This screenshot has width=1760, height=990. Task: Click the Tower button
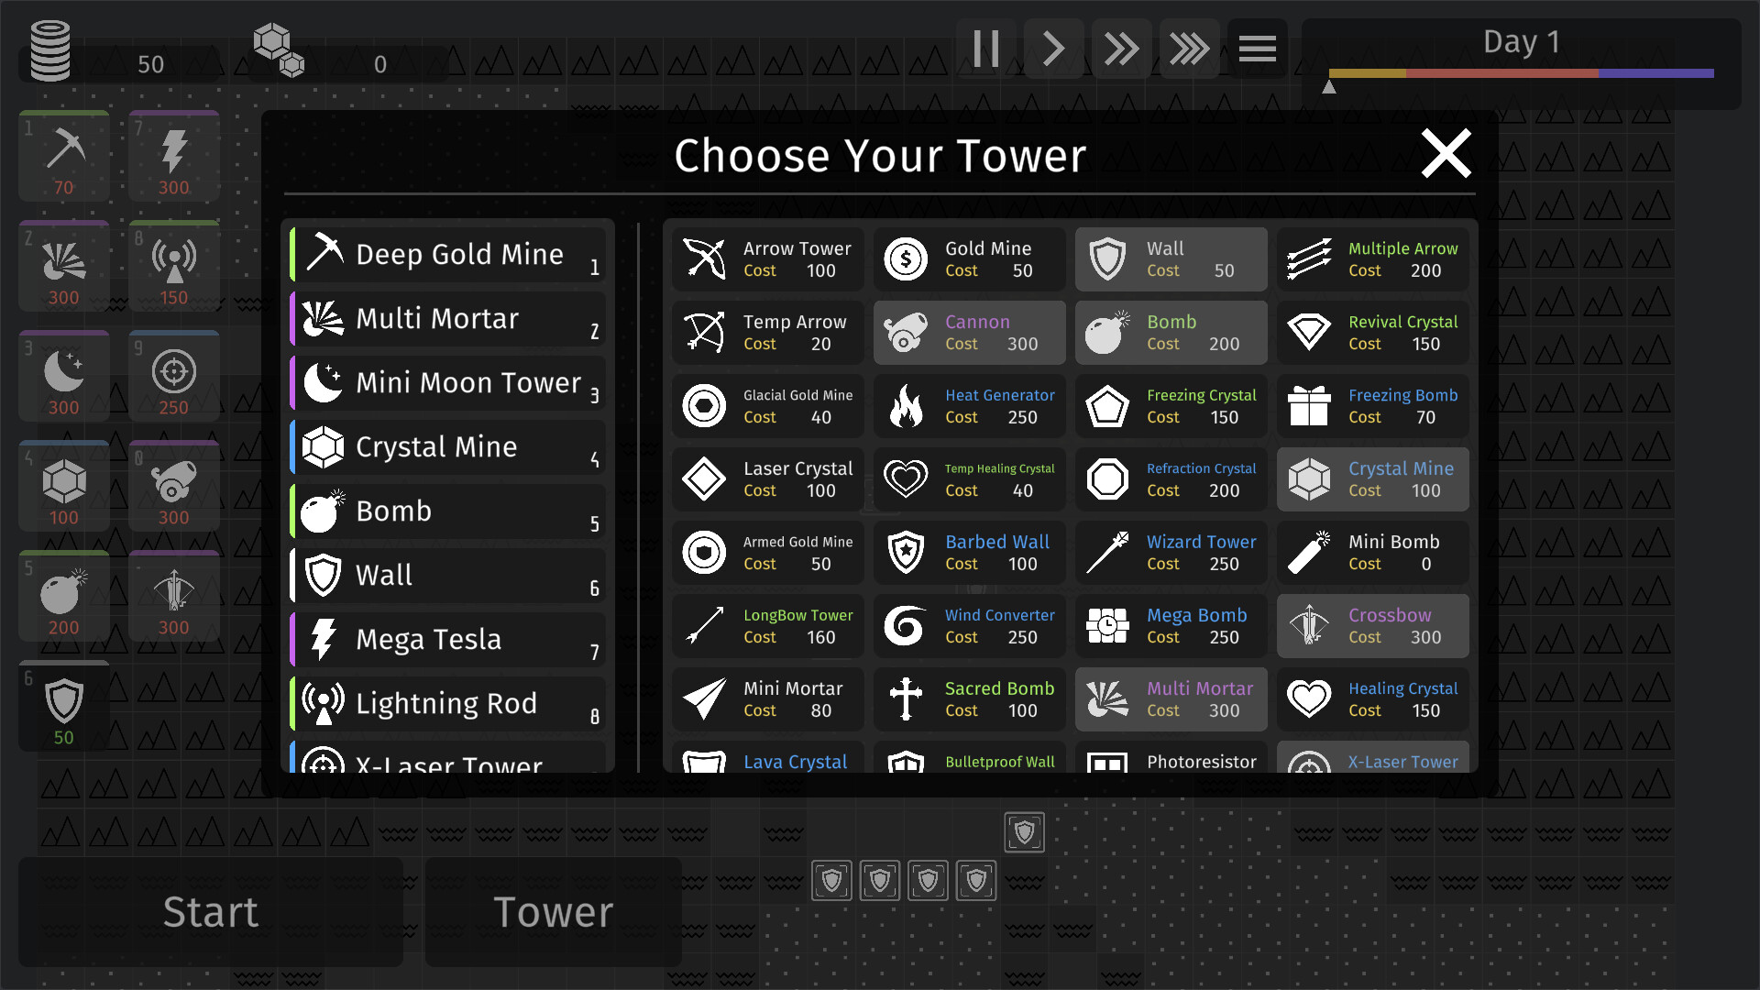(x=555, y=911)
